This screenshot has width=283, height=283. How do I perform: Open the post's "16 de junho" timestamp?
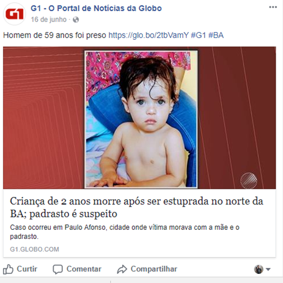(49, 20)
